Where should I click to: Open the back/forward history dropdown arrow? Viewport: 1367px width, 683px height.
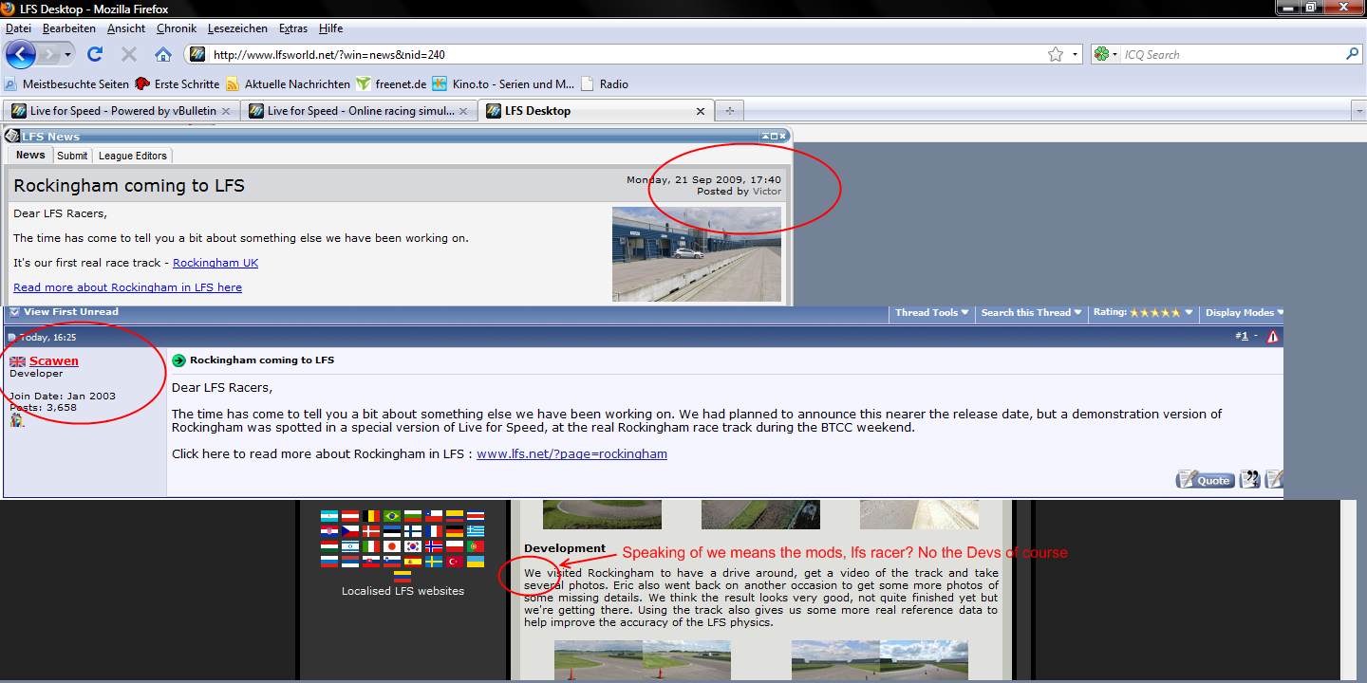coord(68,55)
